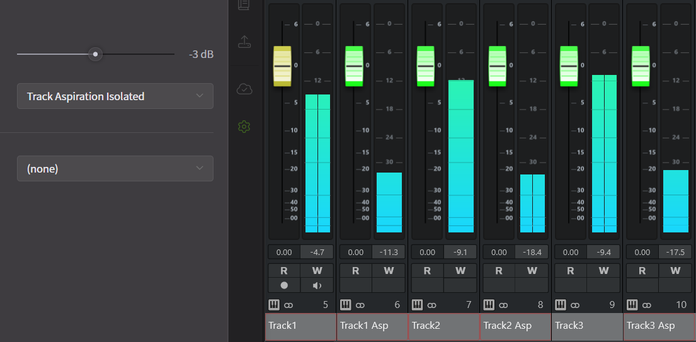Click the piano instrument icon on Track1
Viewport: 696px width, 342px height.
tap(274, 305)
